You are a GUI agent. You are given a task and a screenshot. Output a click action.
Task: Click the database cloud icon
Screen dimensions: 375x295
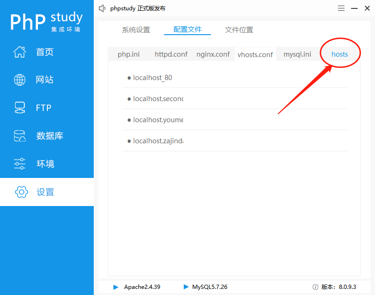20,136
